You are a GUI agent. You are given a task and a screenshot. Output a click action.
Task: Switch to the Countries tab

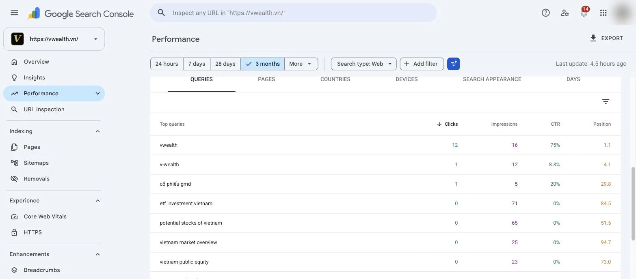335,79
